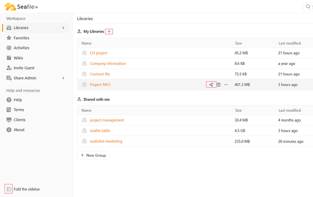Screen dimensions: 313x197
Task: Open the Contract file library
Action: [x=100, y=74]
